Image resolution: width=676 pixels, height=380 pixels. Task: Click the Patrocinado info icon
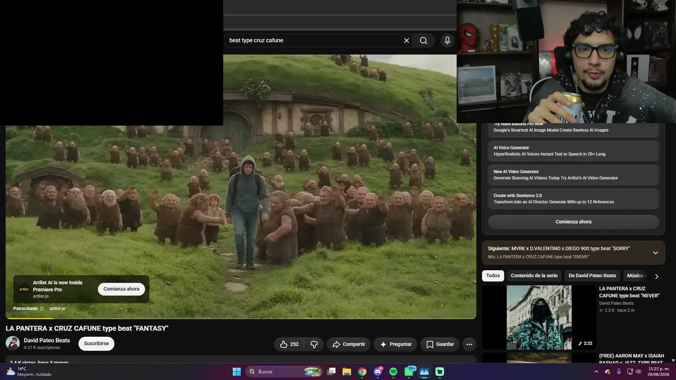[x=42, y=308]
